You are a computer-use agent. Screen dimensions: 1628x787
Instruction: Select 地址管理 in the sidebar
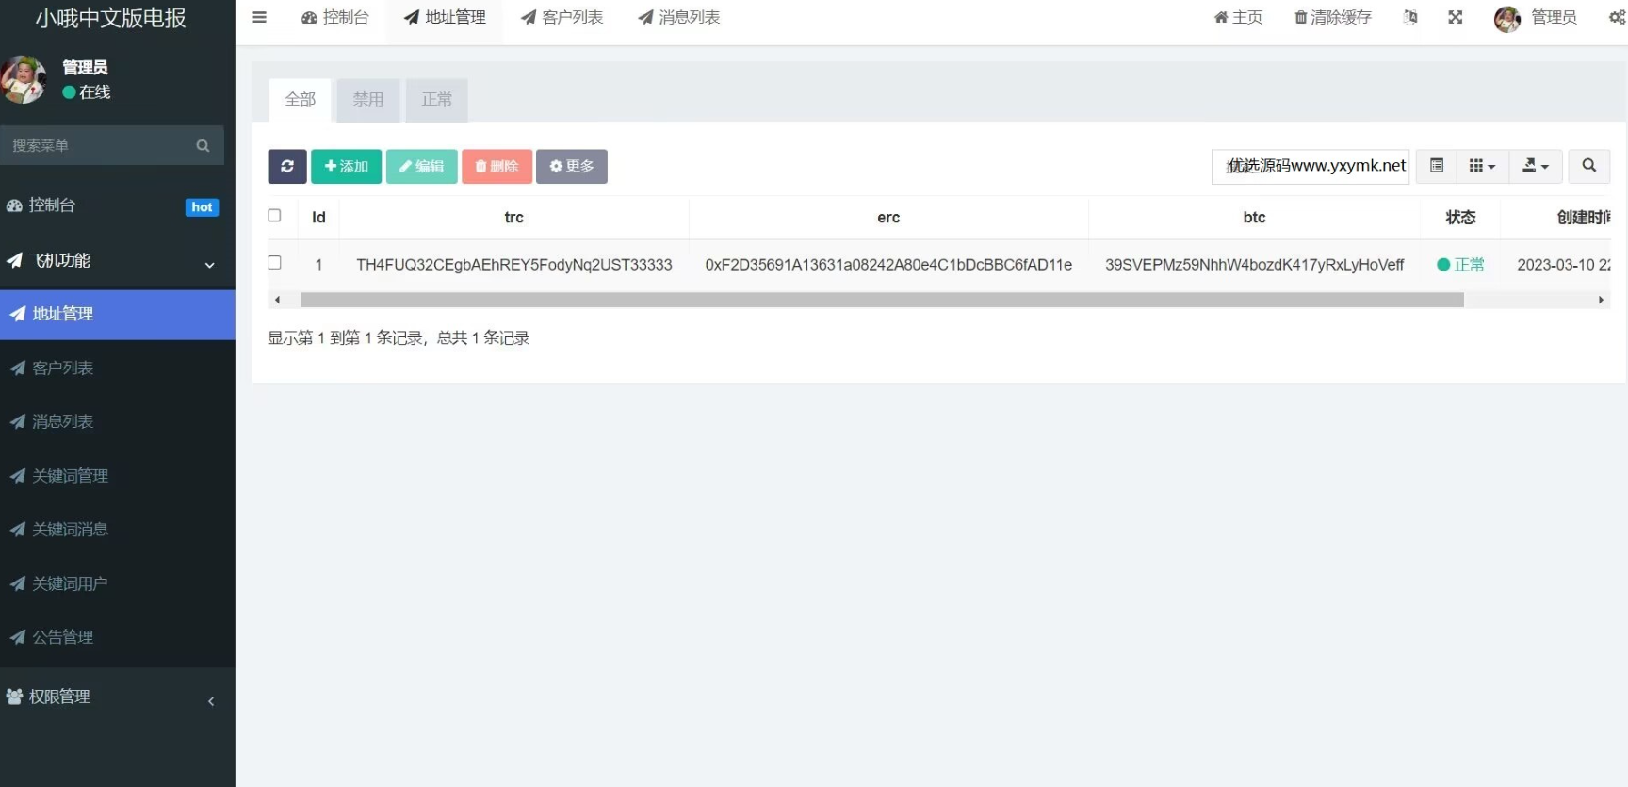117,315
